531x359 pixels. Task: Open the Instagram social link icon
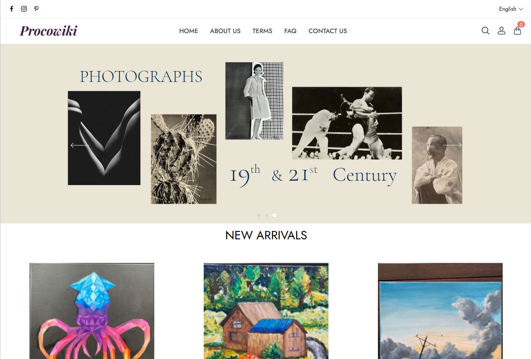point(24,9)
